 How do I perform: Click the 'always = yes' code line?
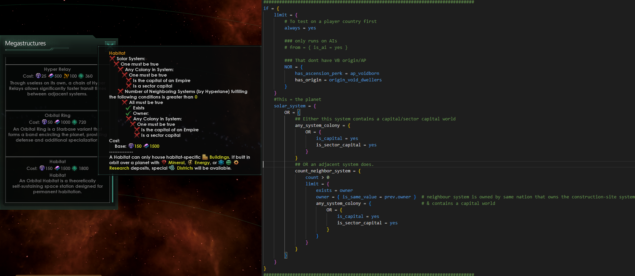click(300, 28)
